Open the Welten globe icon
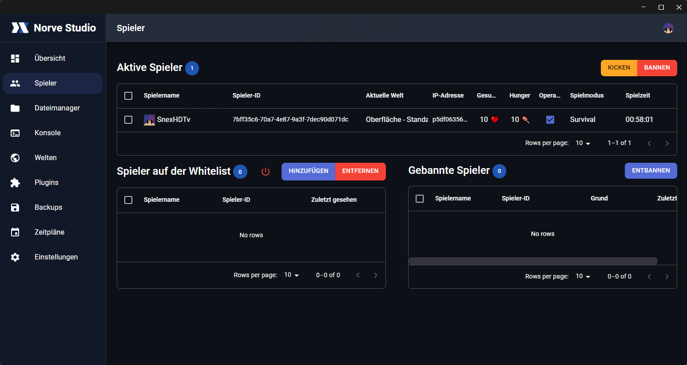Screen dimensions: 687x365 [15, 158]
